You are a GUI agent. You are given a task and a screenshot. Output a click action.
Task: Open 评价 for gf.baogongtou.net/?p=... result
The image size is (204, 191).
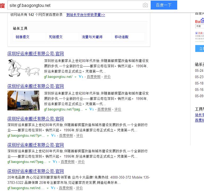pyautogui.click(x=80, y=136)
